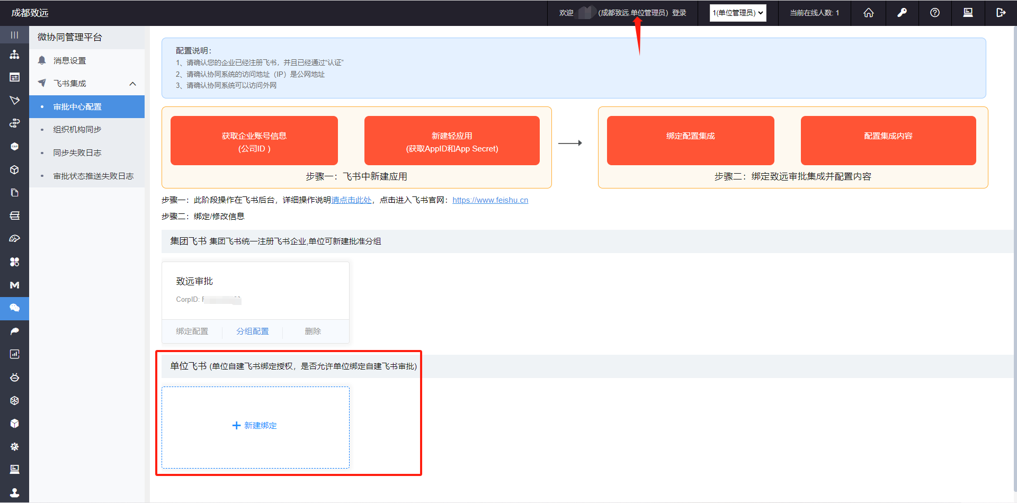Open the gear settings icon in the sidebar
1017x503 pixels.
[14, 446]
